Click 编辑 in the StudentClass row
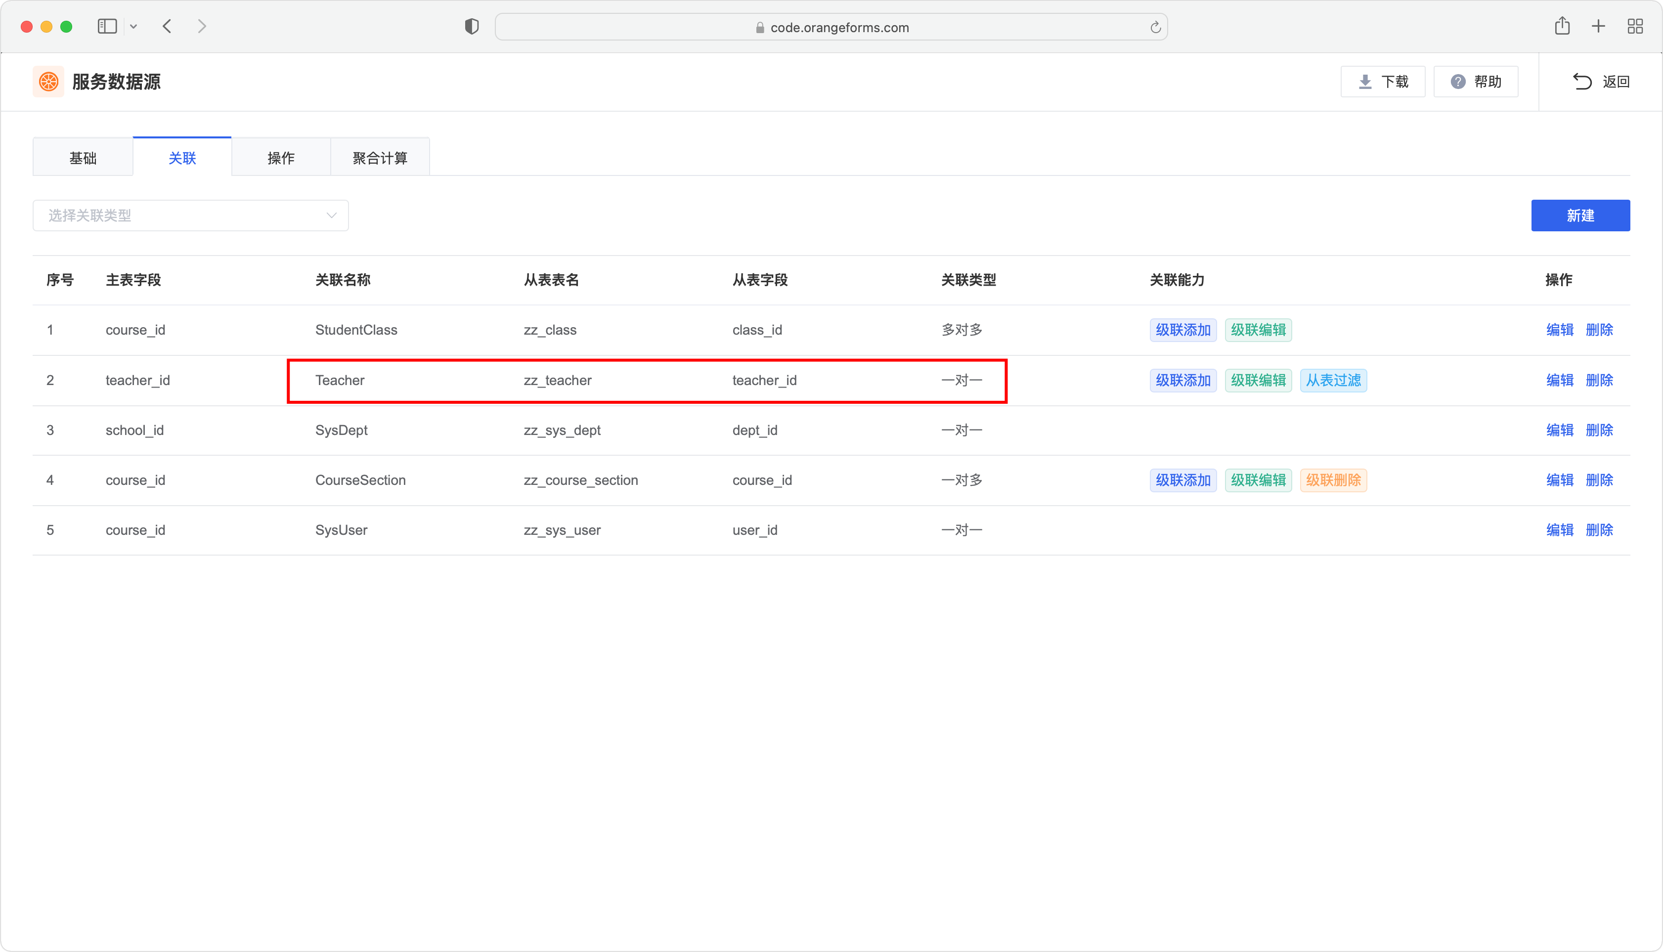The image size is (1663, 952). (1560, 330)
